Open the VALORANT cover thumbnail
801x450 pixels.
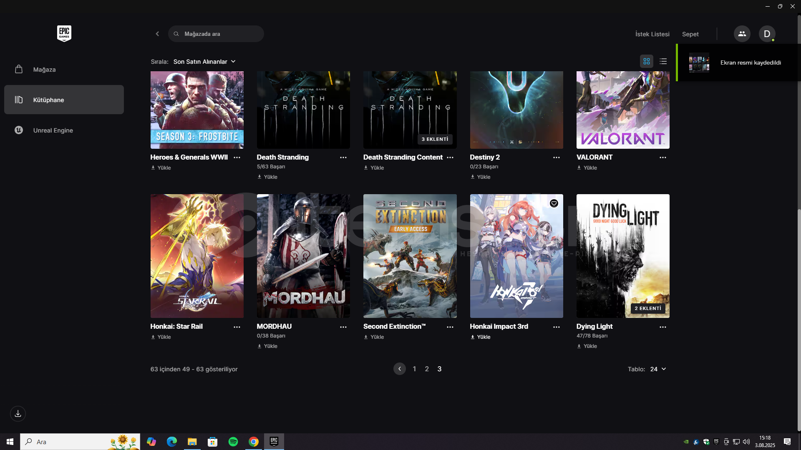click(x=623, y=110)
